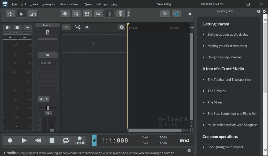
Task: Open the Add channel menu
Action: (69, 4)
